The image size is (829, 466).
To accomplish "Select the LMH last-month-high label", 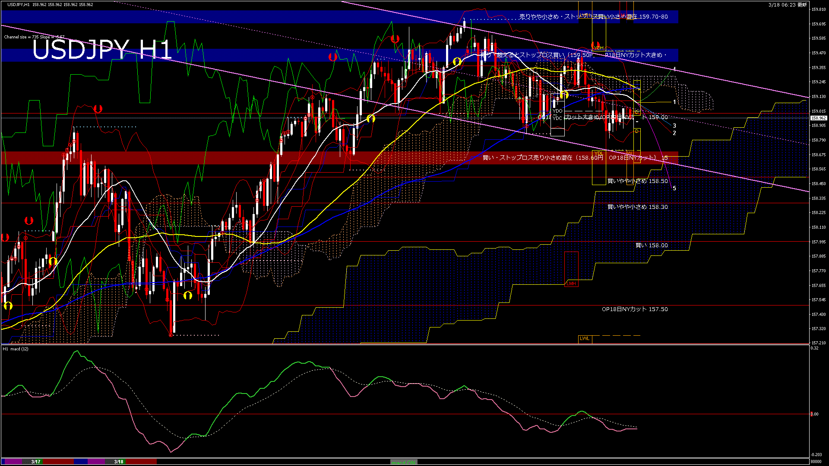I will (x=571, y=283).
